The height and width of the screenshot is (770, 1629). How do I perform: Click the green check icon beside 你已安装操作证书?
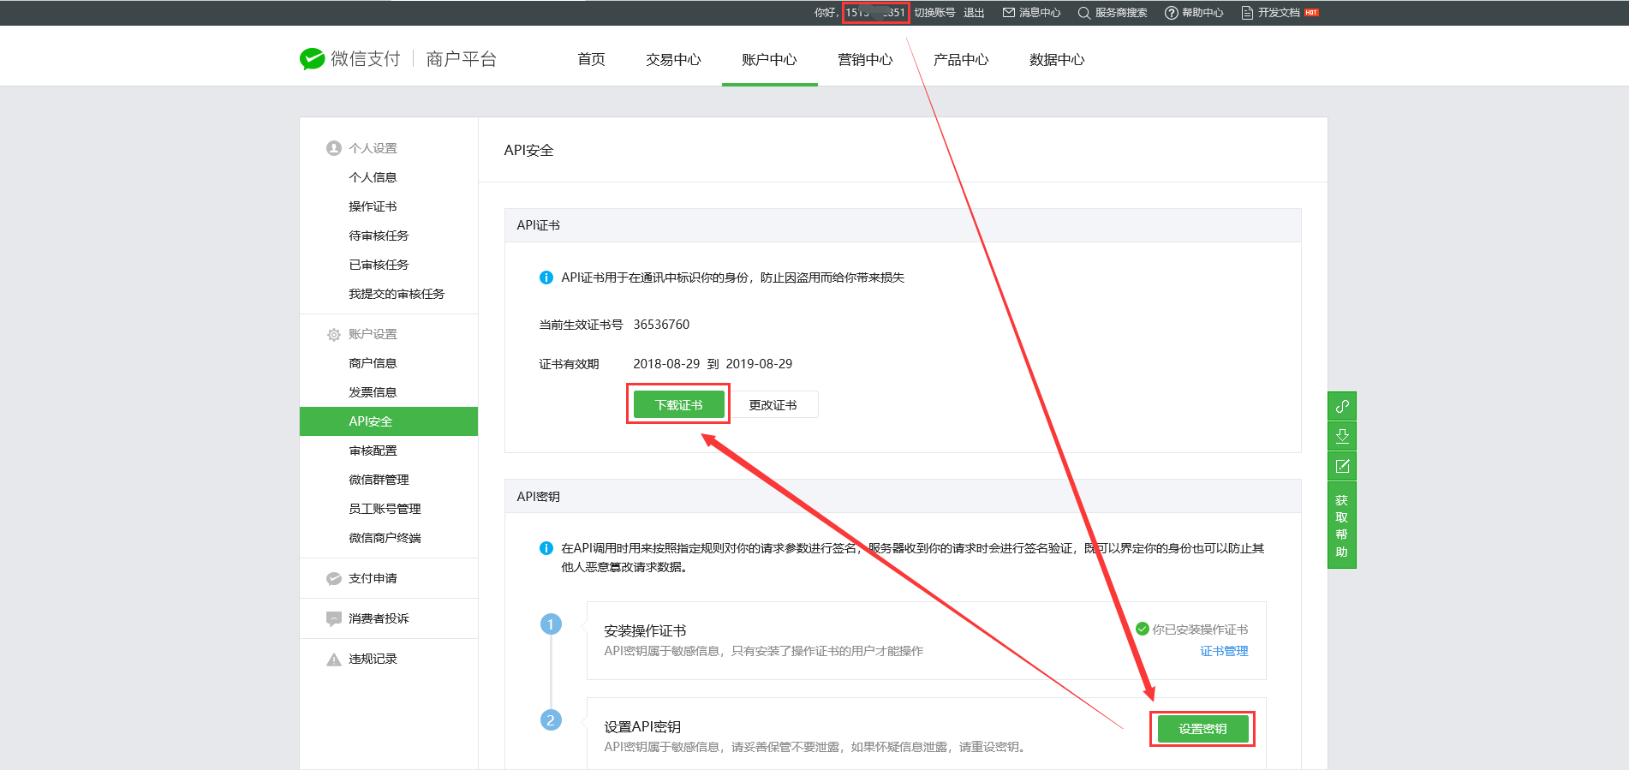click(x=1142, y=629)
